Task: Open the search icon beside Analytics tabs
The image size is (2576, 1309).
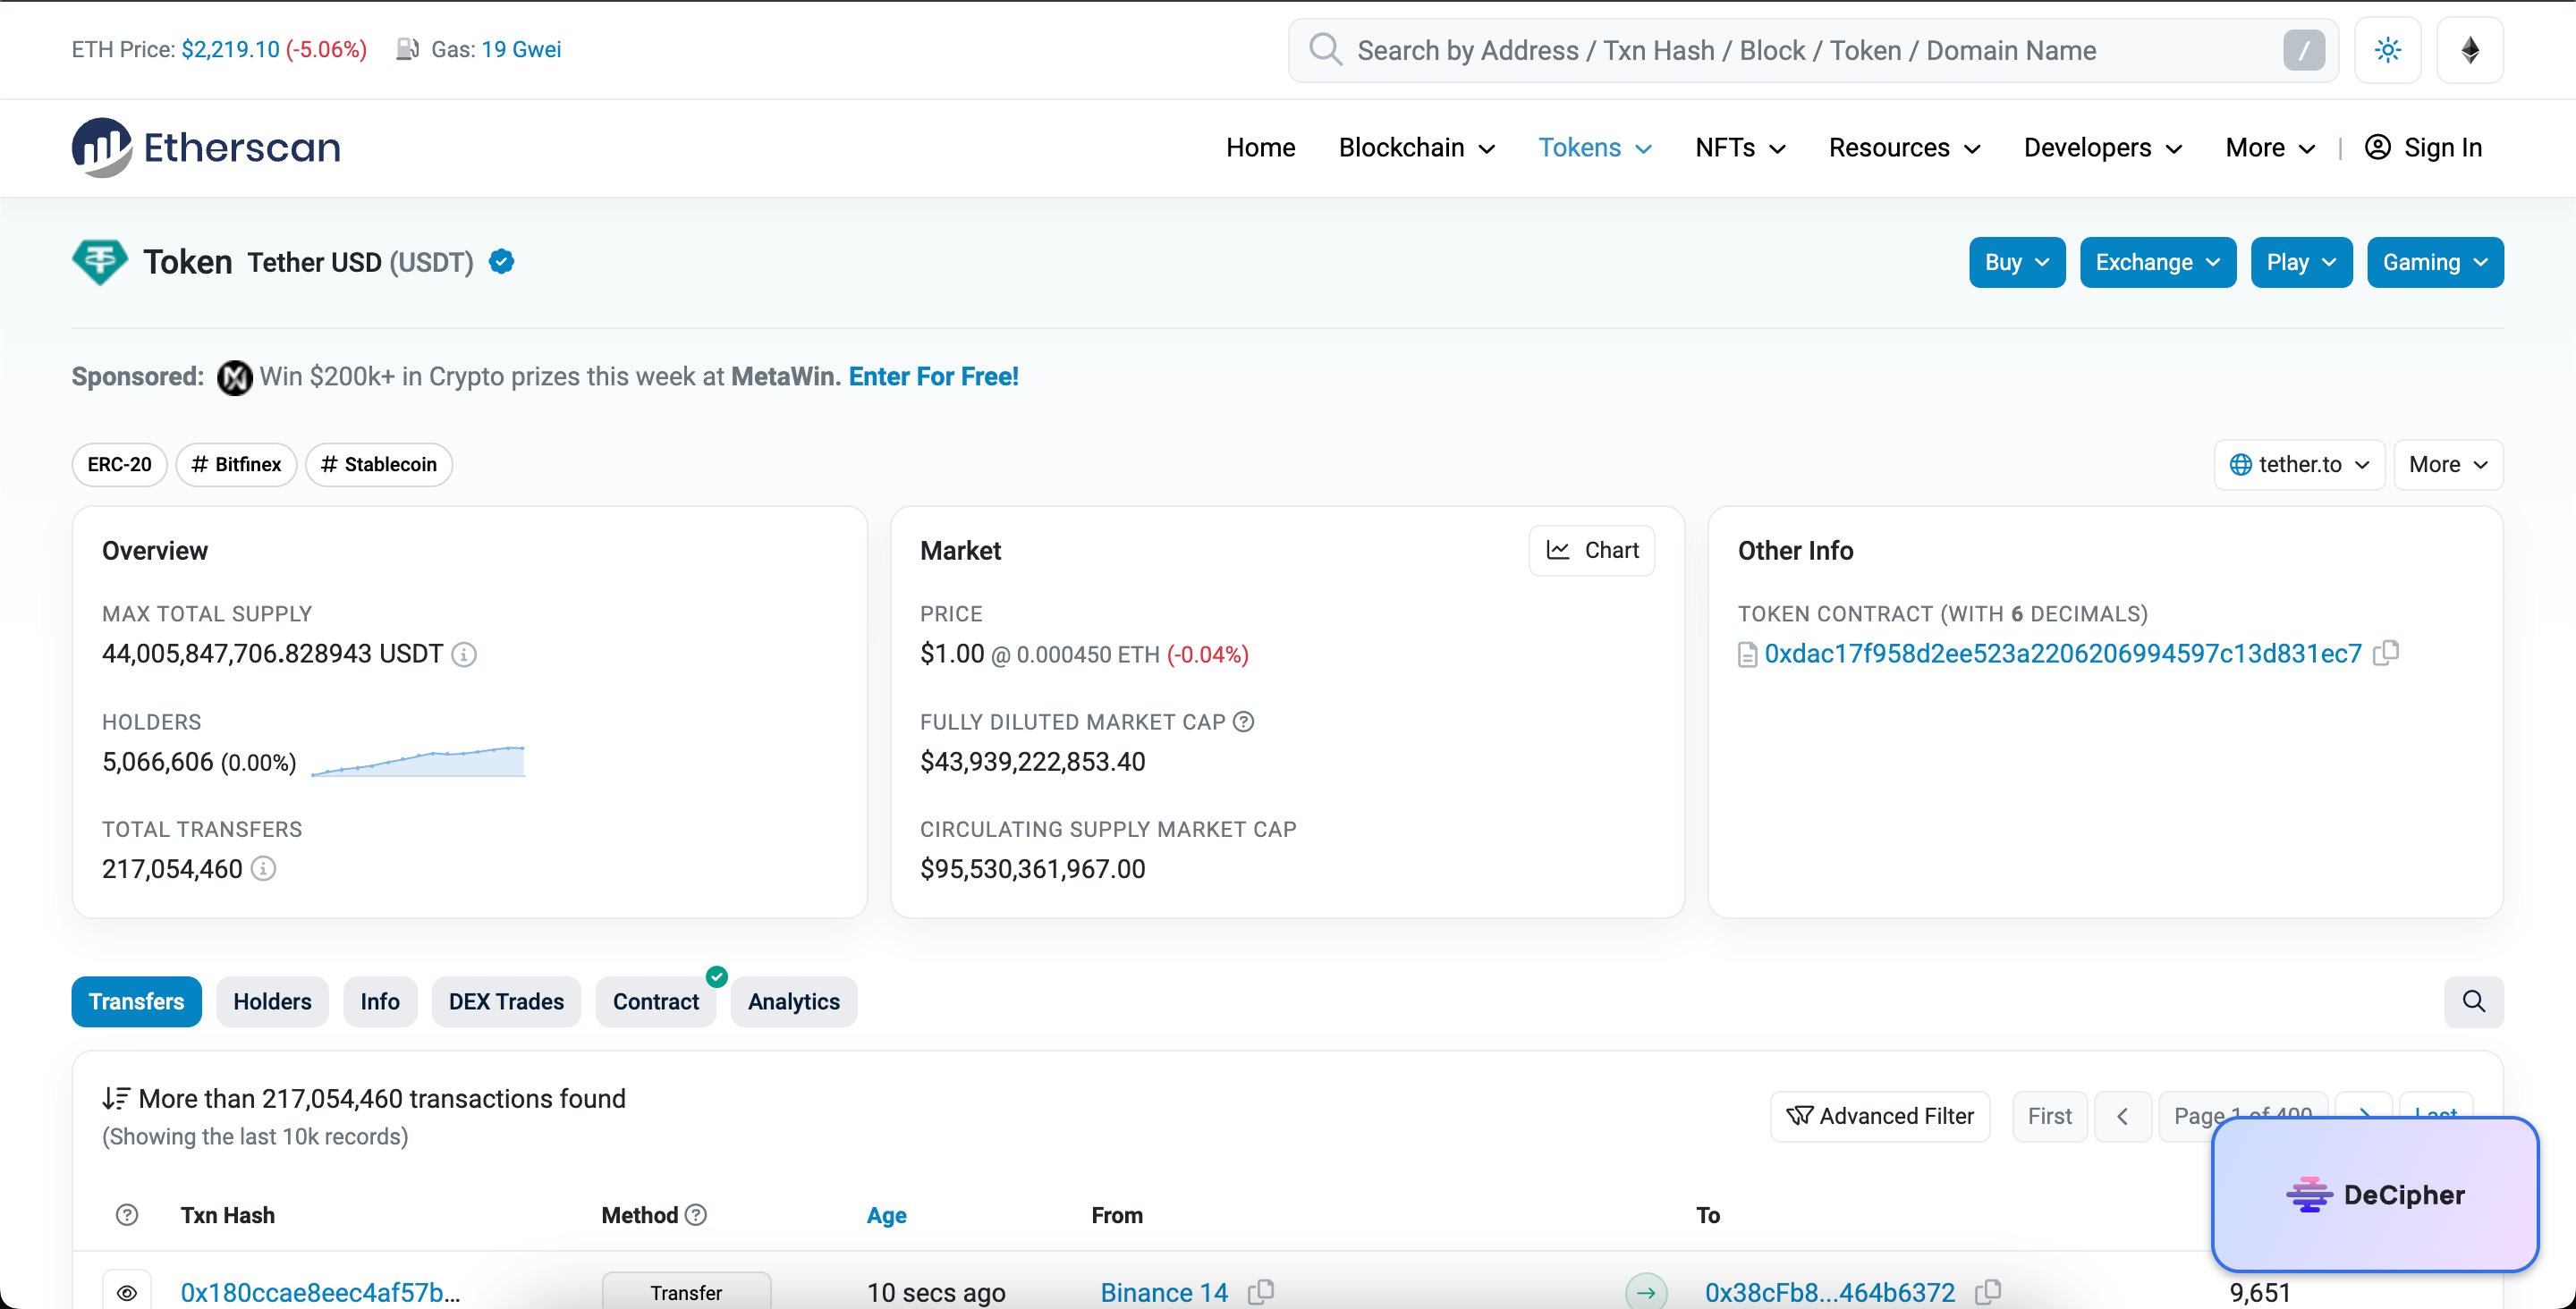Action: [2473, 1001]
